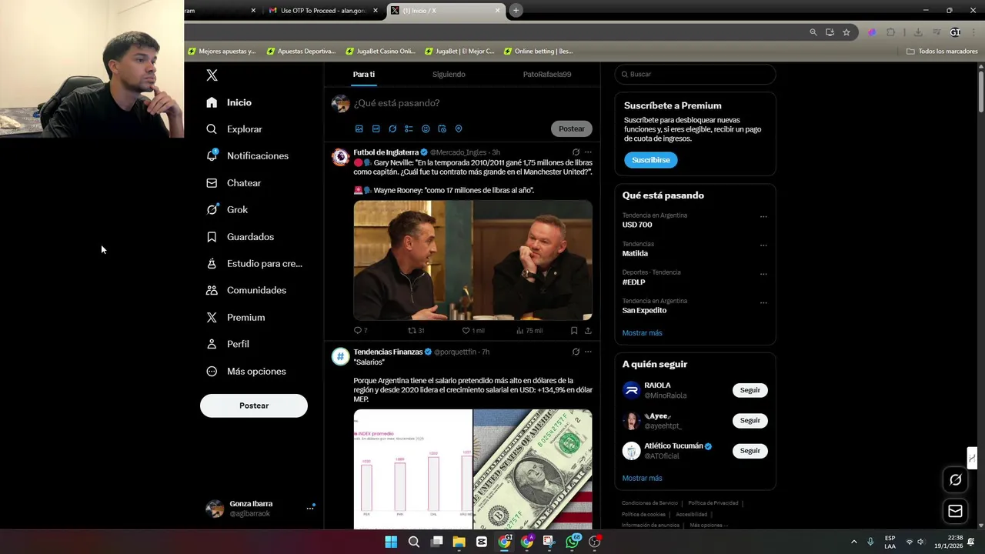The width and height of the screenshot is (985, 554).
Task: Open Guardados bookmarks page
Action: click(x=240, y=237)
